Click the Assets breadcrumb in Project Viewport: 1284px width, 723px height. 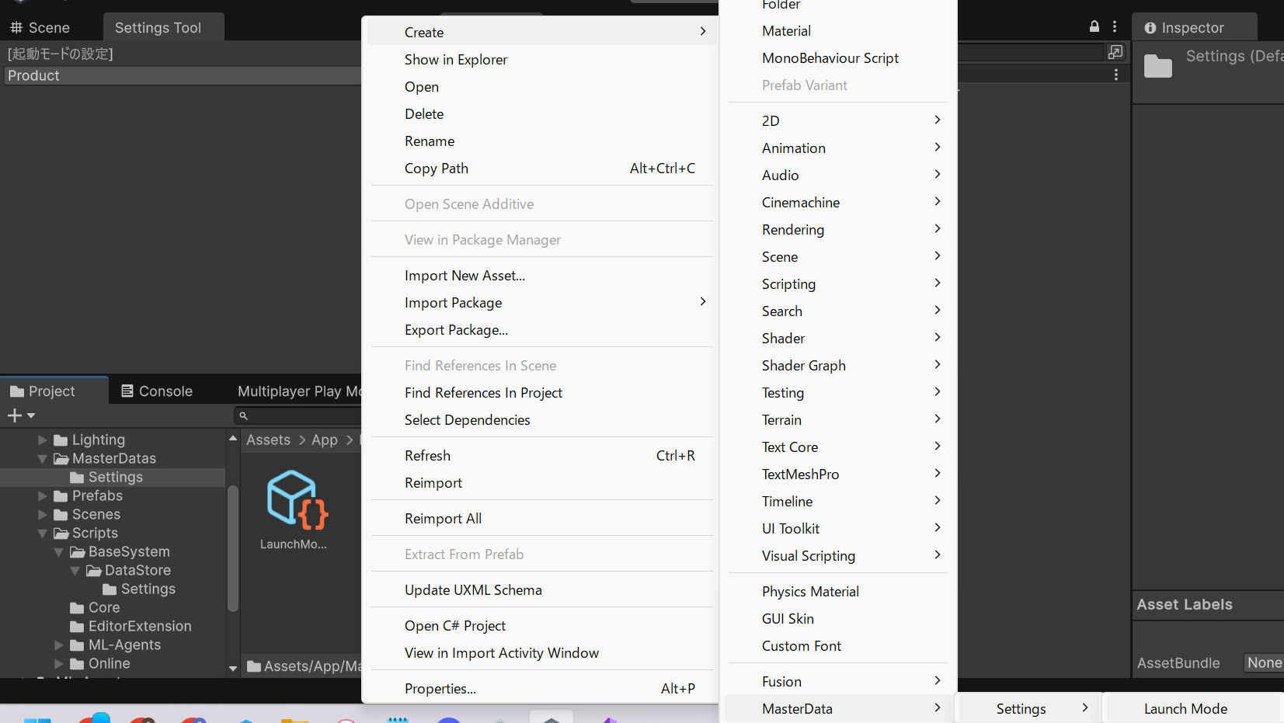pyautogui.click(x=269, y=440)
